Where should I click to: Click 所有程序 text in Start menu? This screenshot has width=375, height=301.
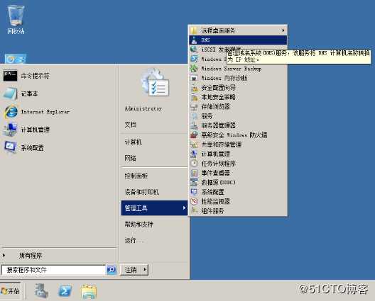pyautogui.click(x=31, y=256)
